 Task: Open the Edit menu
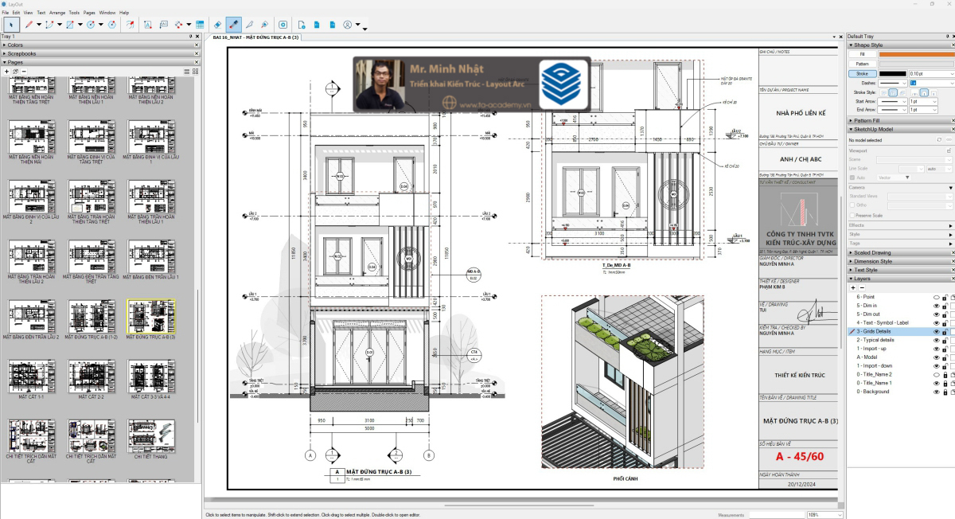pyautogui.click(x=16, y=13)
